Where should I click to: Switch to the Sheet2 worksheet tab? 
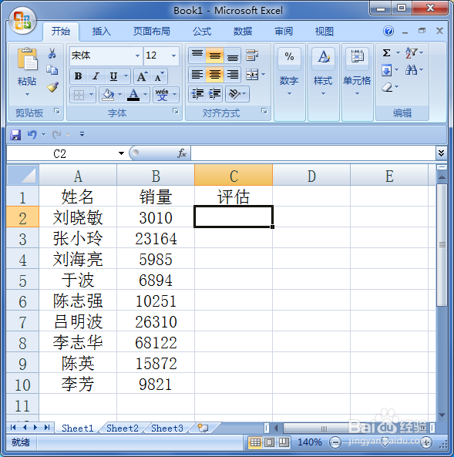(x=123, y=428)
